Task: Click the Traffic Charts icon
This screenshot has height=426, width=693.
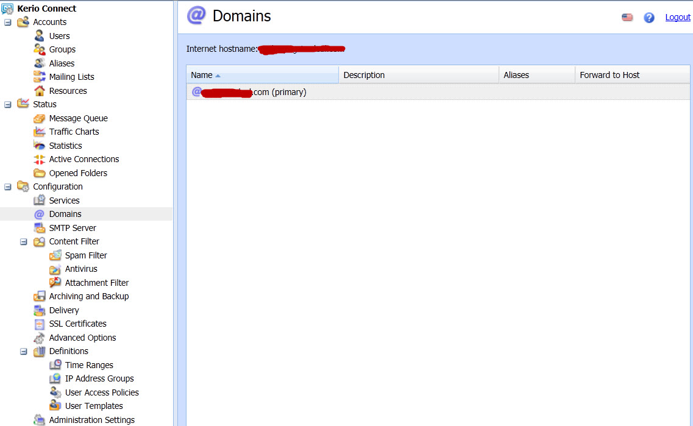Action: coord(40,132)
